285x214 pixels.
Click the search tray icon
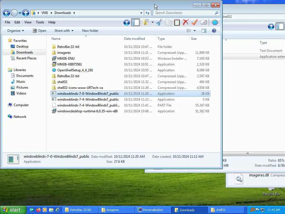(252, 210)
